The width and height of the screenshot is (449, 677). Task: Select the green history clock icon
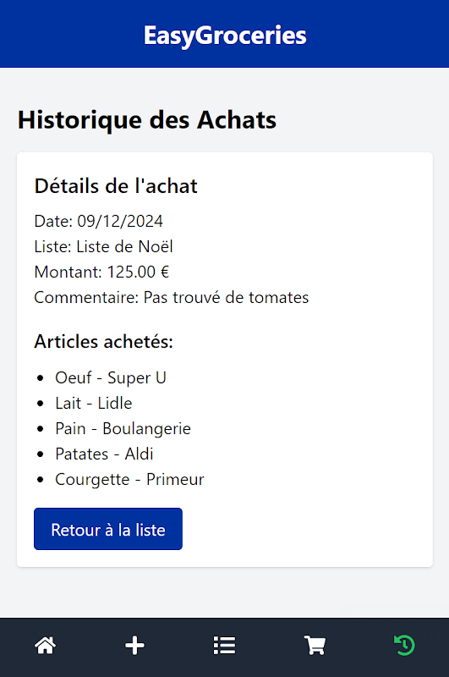point(404,646)
